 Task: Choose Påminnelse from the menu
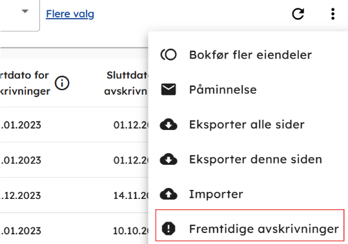pos(248,89)
